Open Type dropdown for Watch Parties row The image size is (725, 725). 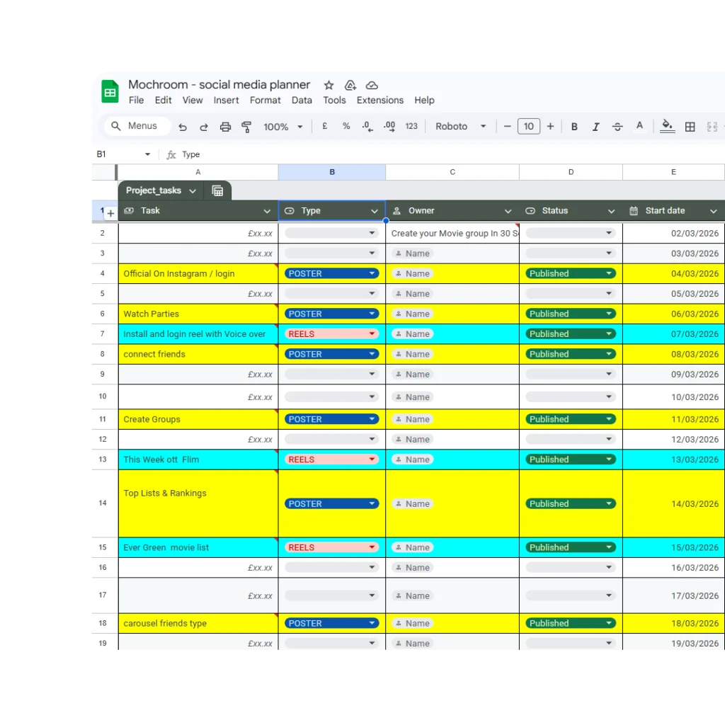(x=372, y=314)
